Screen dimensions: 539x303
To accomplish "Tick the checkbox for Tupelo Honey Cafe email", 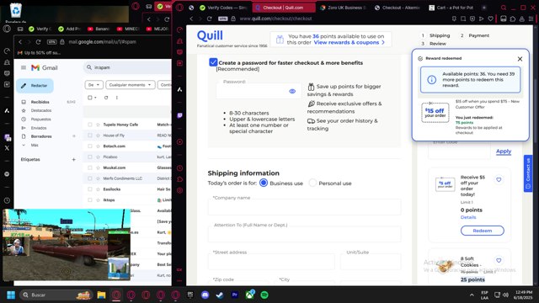I will pyautogui.click(x=90, y=125).
